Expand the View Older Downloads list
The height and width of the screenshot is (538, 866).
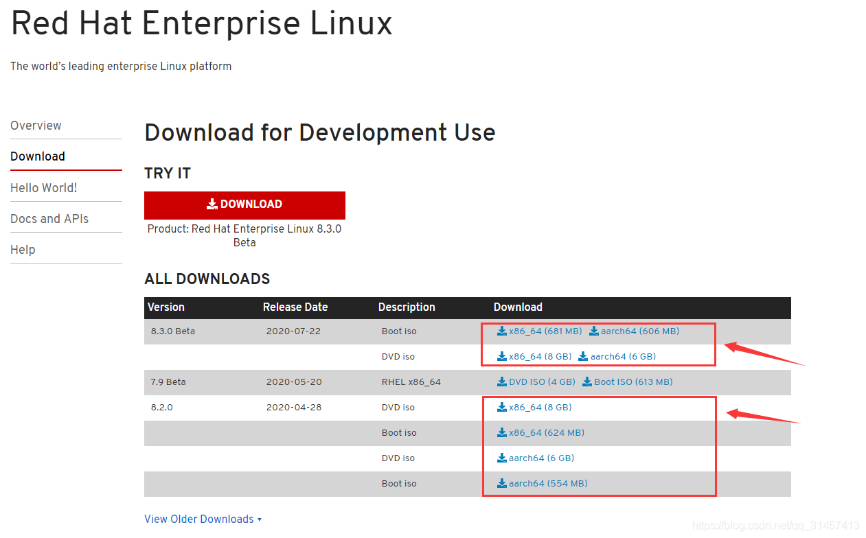click(x=203, y=519)
